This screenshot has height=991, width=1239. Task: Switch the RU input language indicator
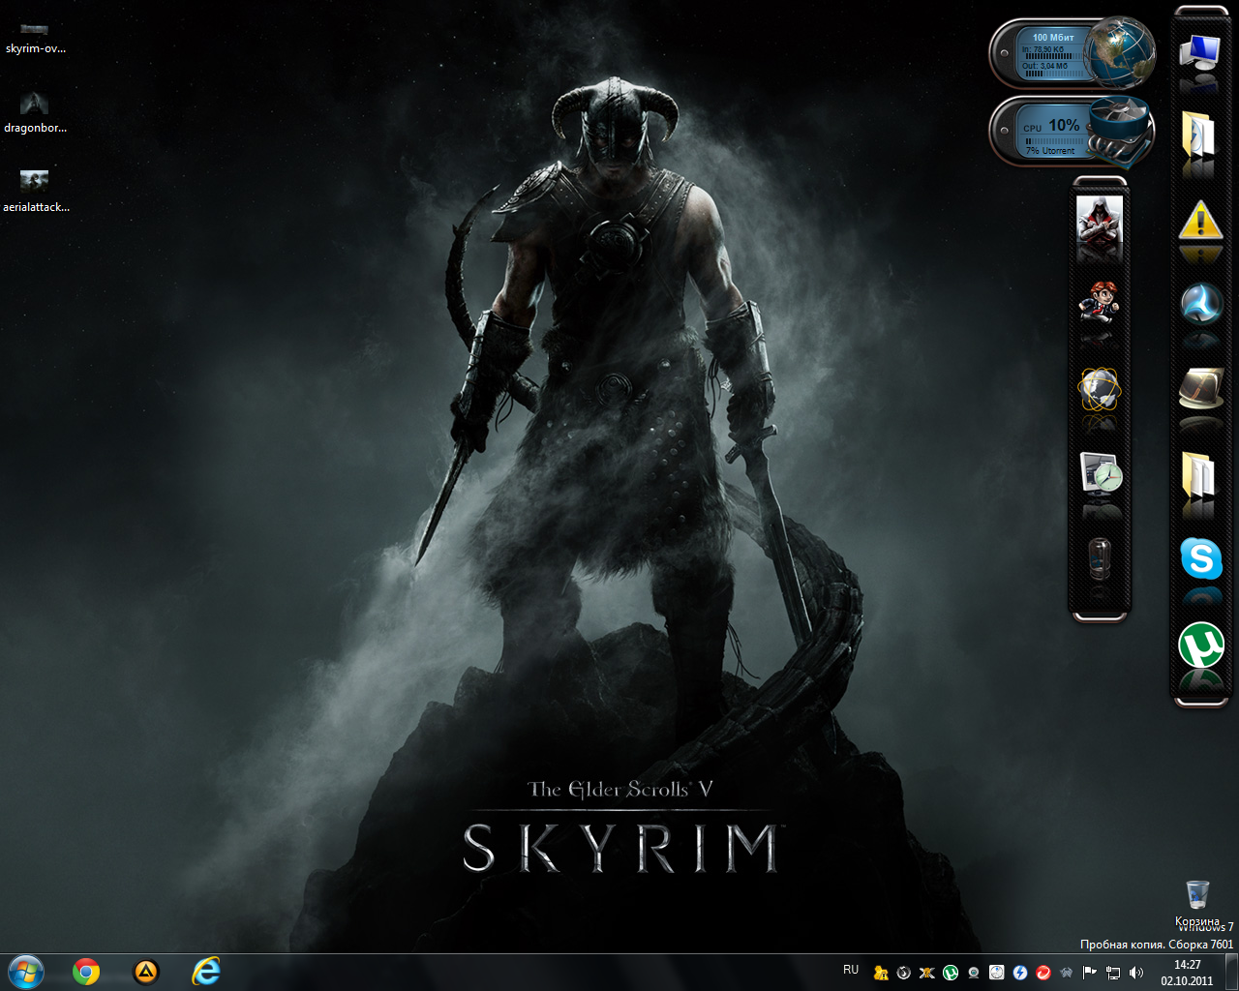coord(851,970)
